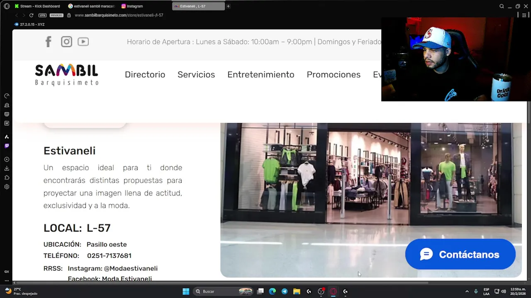Viewport: 531px width, 298px height.
Task: Open Microsoft Edge from taskbar
Action: (x=272, y=291)
